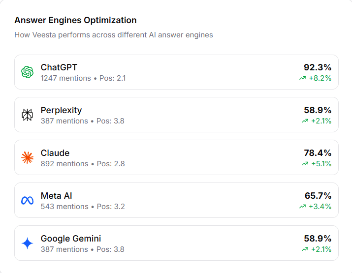Image resolution: width=352 pixels, height=273 pixels.
Task: Open the Meta AI engine name
Action: pos(57,196)
